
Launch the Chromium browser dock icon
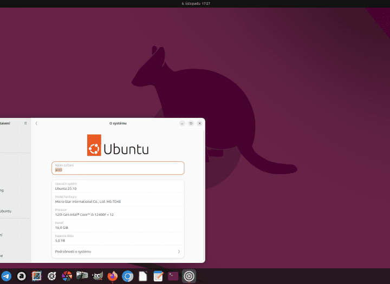[x=128, y=276]
